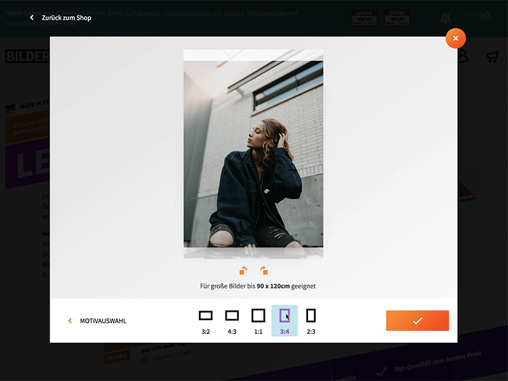Viewport: 508px width, 381px height.
Task: Choose the 2:3 portrait ratio
Action: pos(311,315)
